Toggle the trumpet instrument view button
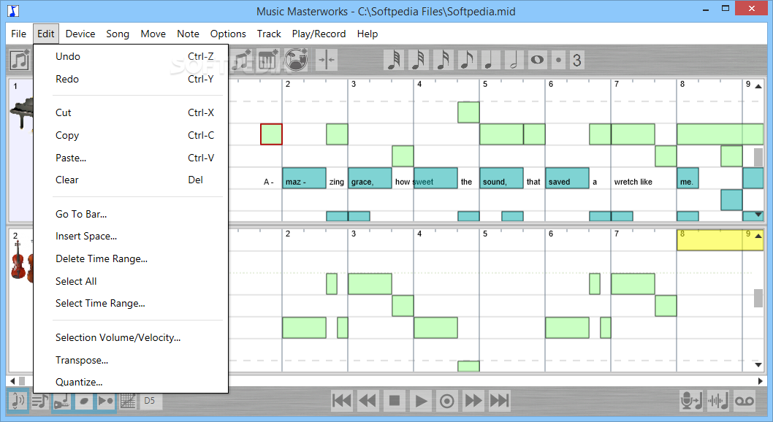Viewport: 773px width, 422px height. pyautogui.click(x=61, y=401)
